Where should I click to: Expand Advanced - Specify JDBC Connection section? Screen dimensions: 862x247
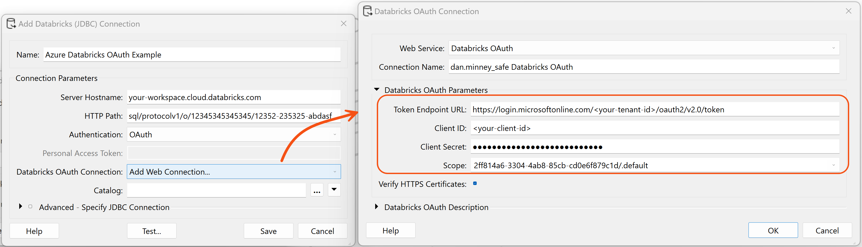click(20, 207)
